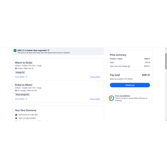
Task: Click the Average CO₂ badge
Action: pos(20,72)
